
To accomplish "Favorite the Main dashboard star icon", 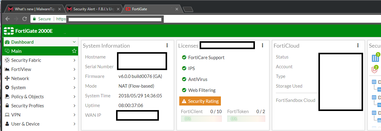I will point(74,51).
